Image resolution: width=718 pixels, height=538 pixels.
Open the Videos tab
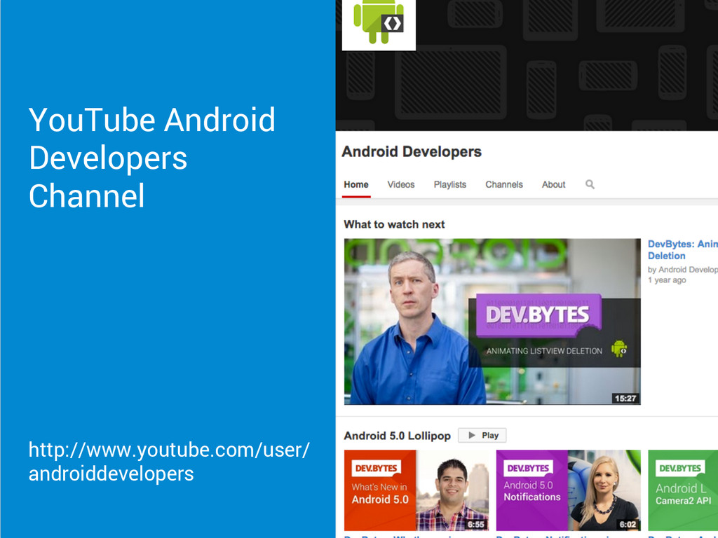[x=400, y=184]
